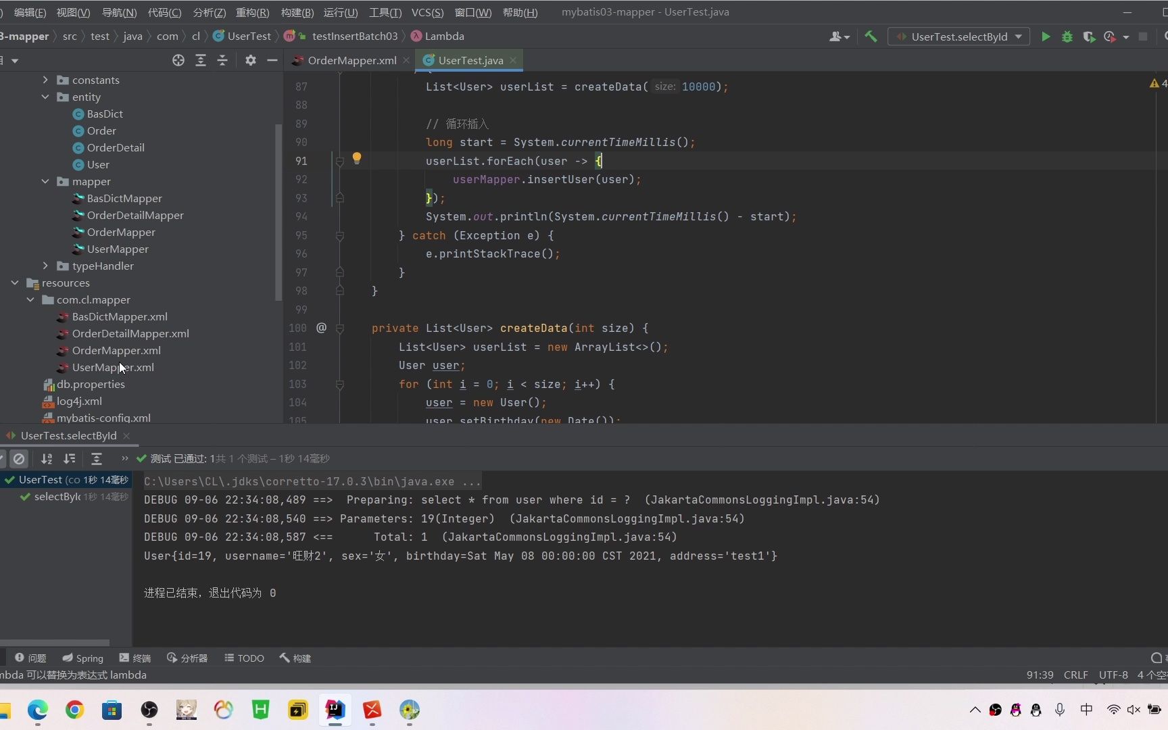Toggle alphabetical sort of test results
This screenshot has width=1168, height=730.
(47, 459)
